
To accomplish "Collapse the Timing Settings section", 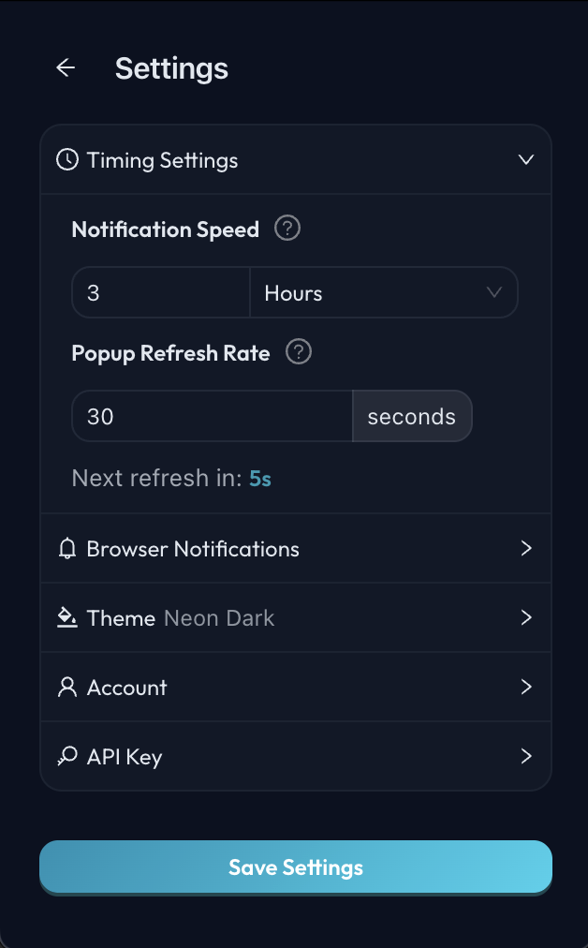I will click(x=525, y=159).
